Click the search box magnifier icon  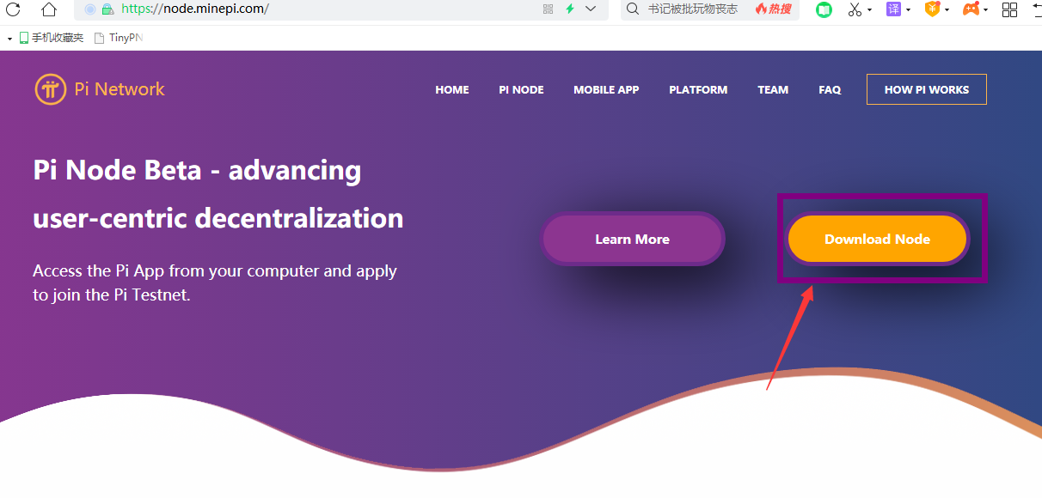[x=633, y=9]
